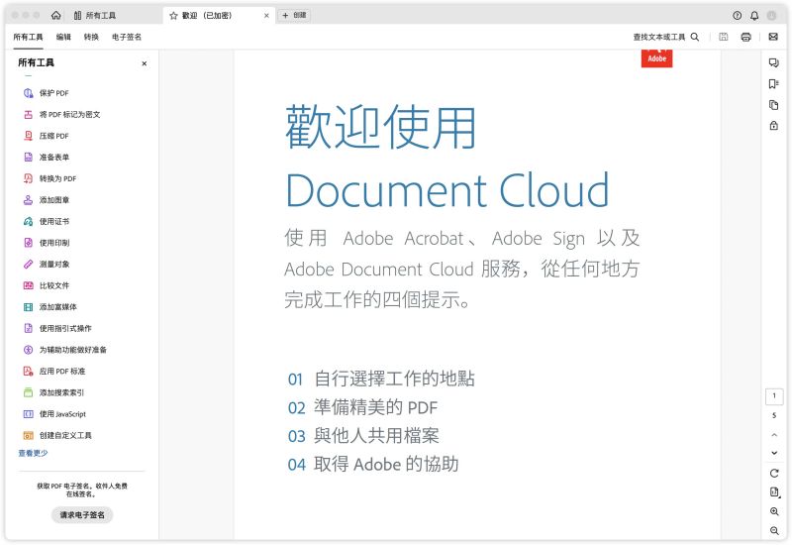Switch to the 所有工具 top tab

[x=95, y=16]
